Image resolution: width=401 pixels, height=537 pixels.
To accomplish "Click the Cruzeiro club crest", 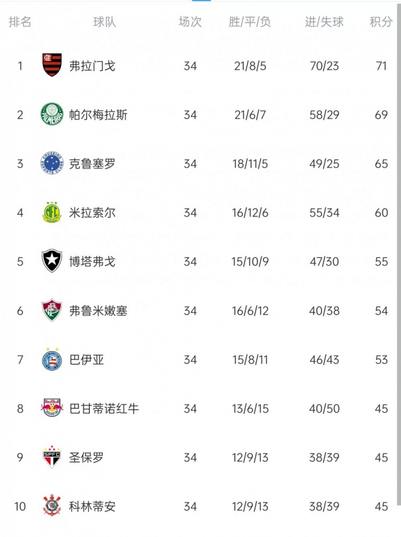I will click(x=52, y=164).
